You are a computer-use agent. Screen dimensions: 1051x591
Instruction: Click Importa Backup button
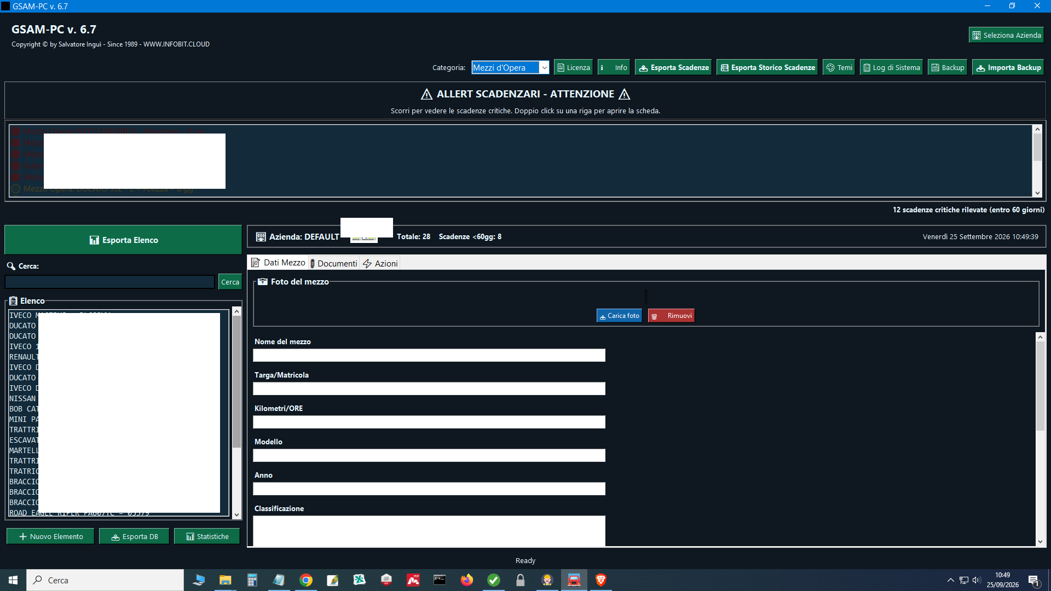[1008, 67]
